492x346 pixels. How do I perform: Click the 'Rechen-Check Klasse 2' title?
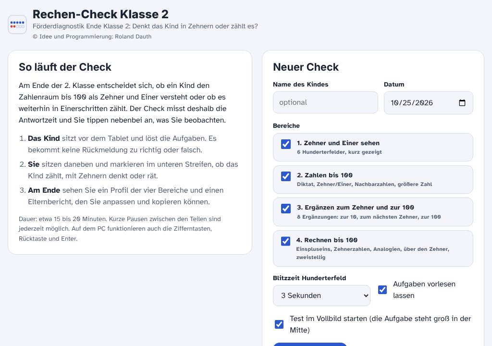tap(100, 14)
